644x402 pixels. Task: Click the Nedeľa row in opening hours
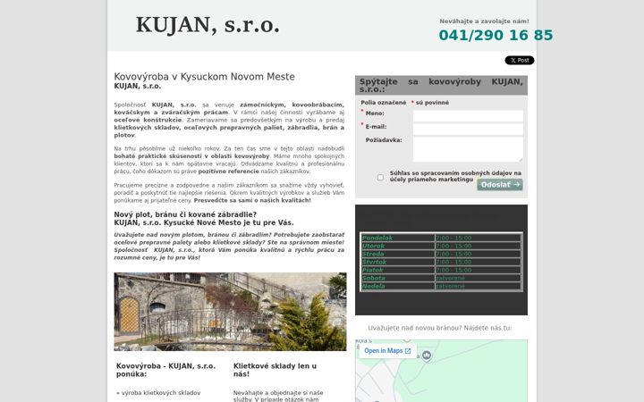[441, 286]
